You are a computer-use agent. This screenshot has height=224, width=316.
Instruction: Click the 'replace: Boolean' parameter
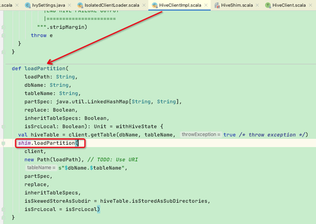(x=50, y=110)
